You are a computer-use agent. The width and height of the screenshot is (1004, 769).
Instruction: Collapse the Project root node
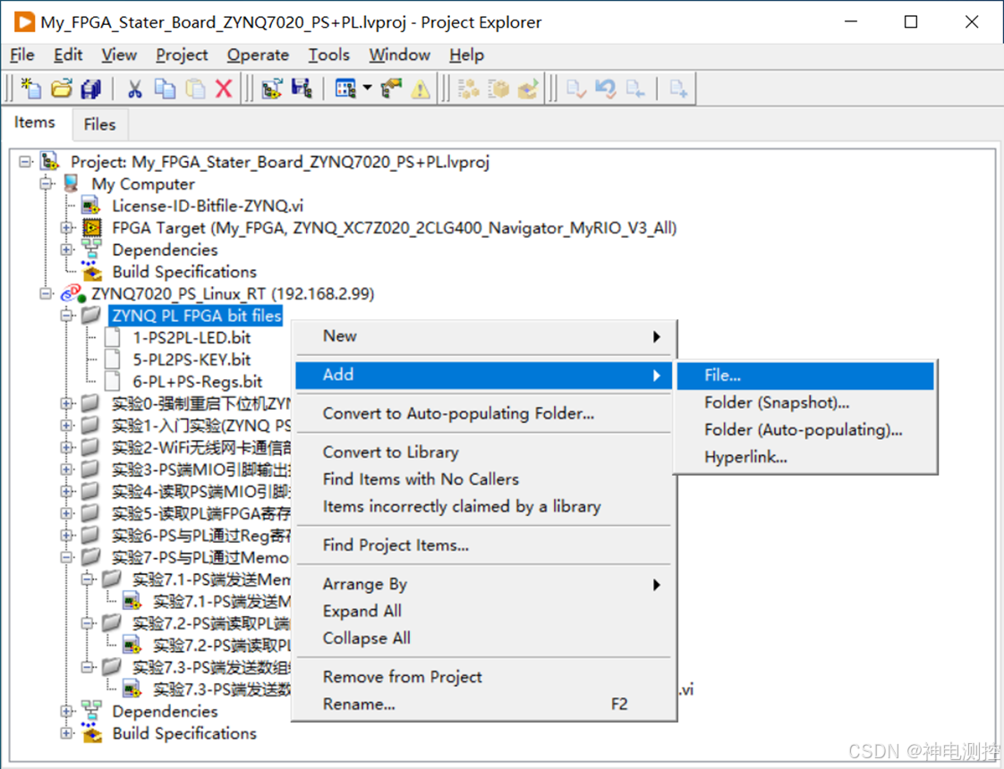25,162
